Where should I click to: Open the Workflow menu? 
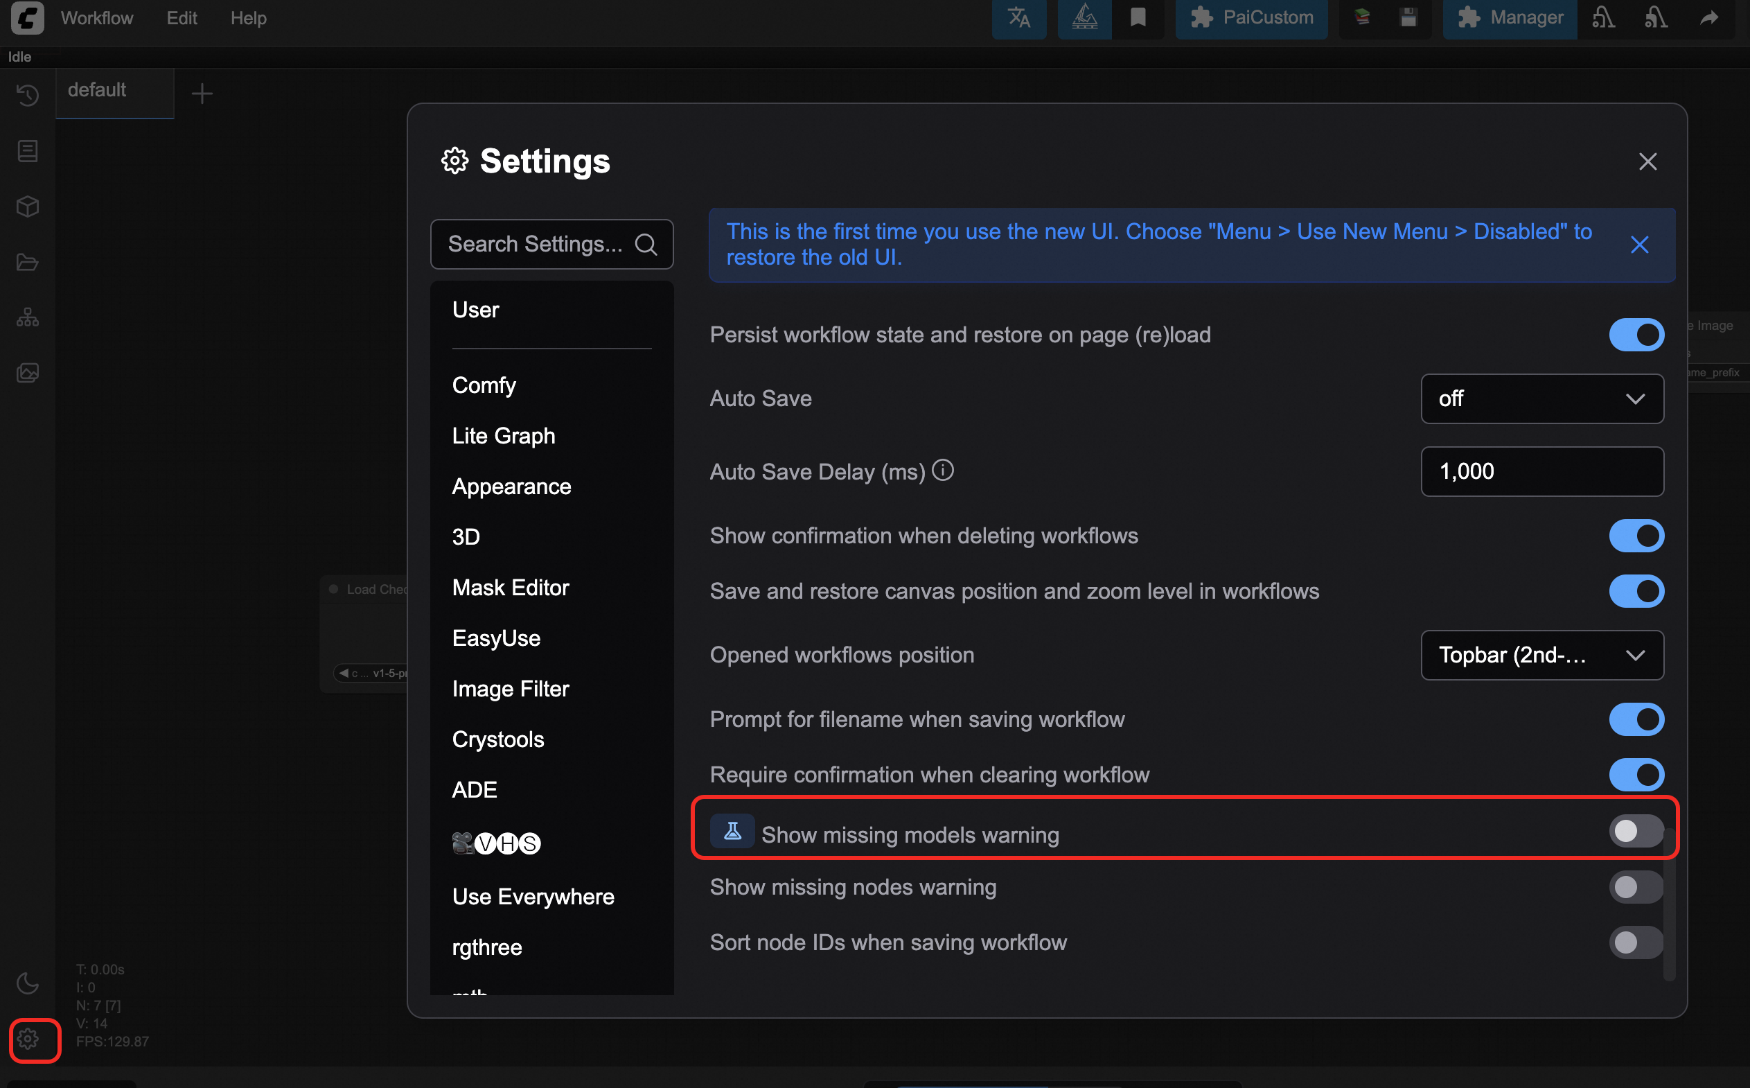pos(96,18)
